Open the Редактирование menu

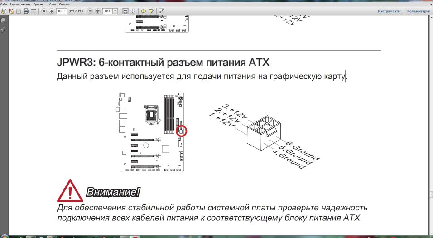20,4
